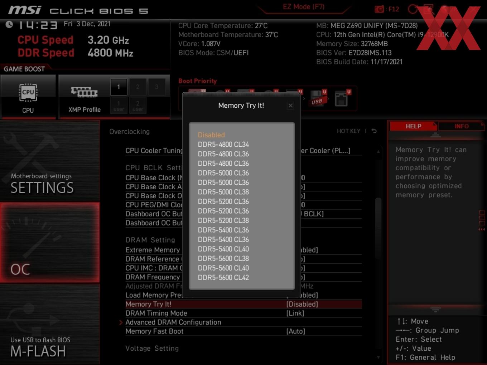The image size is (487, 365).
Task: Toggle the CPU Game Boost button
Action: click(28, 97)
